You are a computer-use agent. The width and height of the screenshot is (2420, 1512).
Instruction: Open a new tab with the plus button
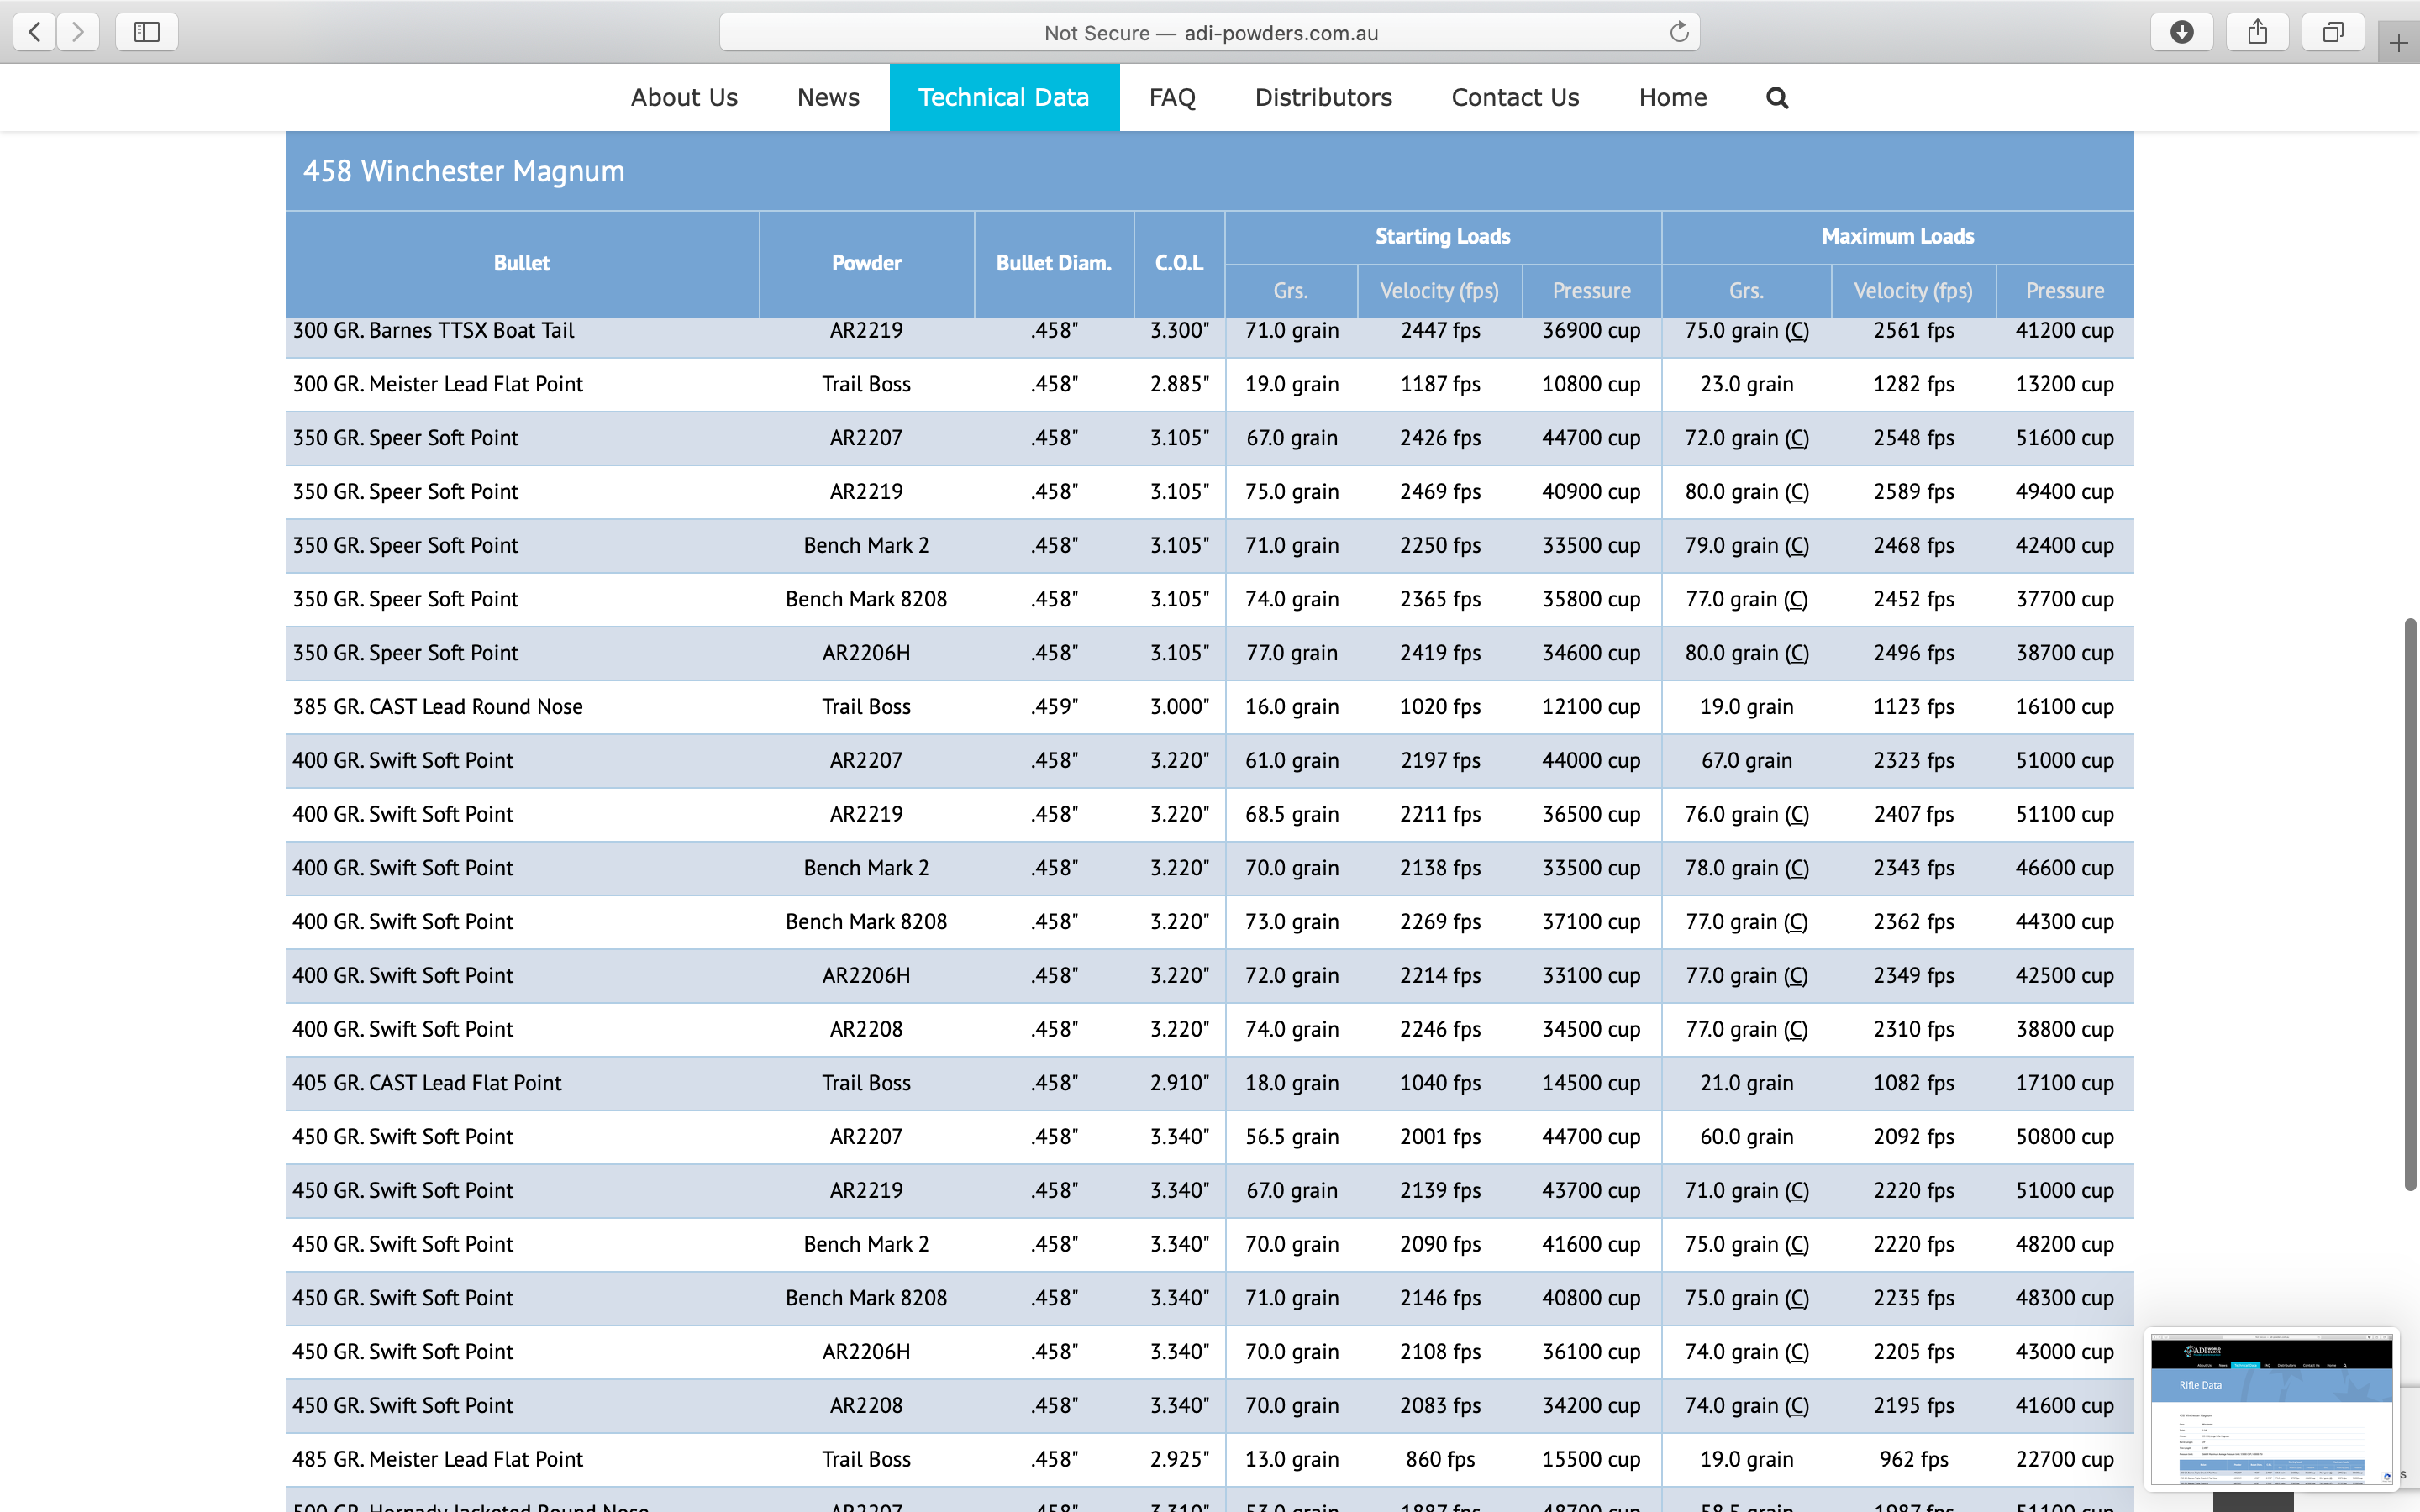click(x=2398, y=43)
